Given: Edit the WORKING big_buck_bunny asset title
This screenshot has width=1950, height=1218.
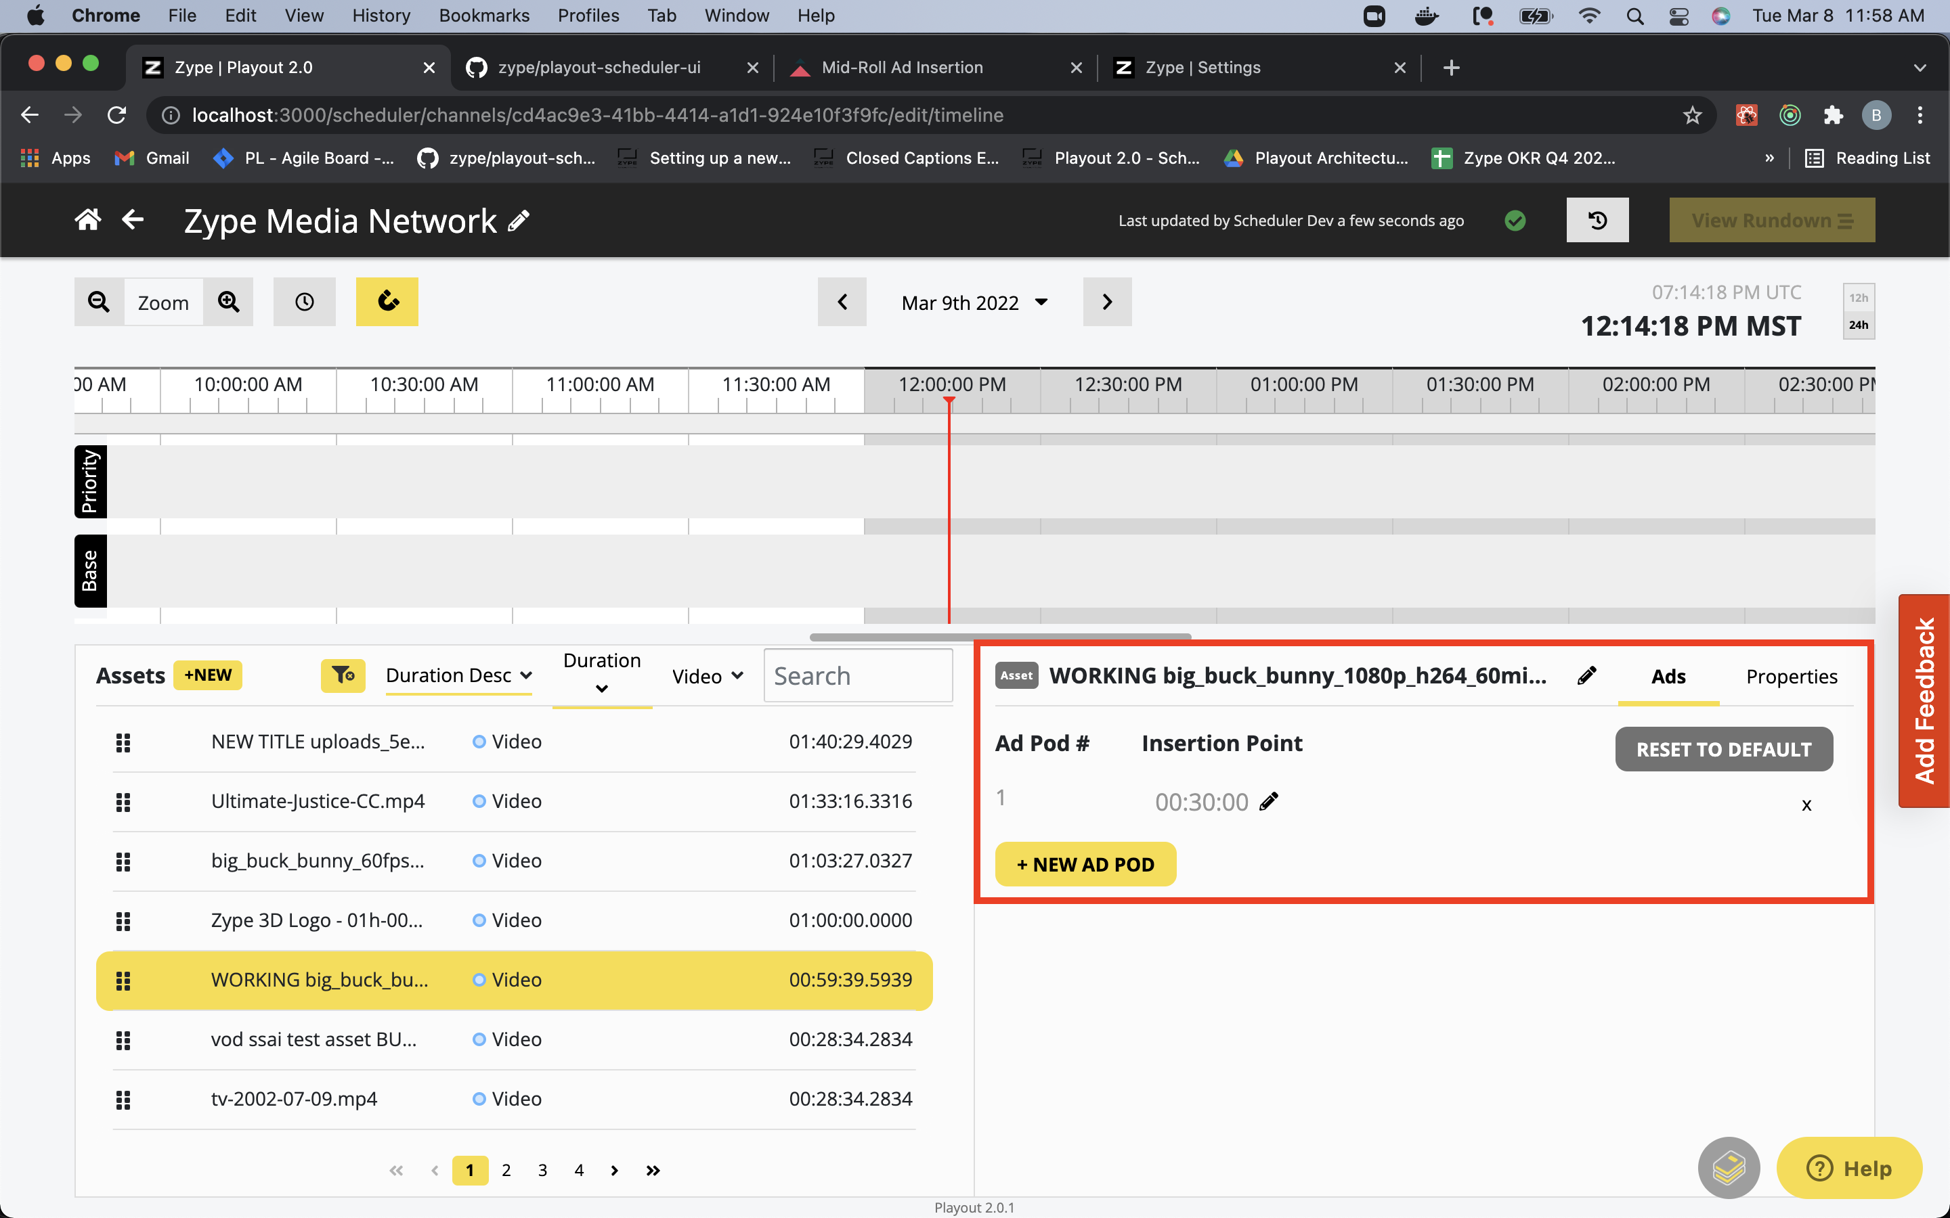Looking at the screenshot, I should 1586,675.
